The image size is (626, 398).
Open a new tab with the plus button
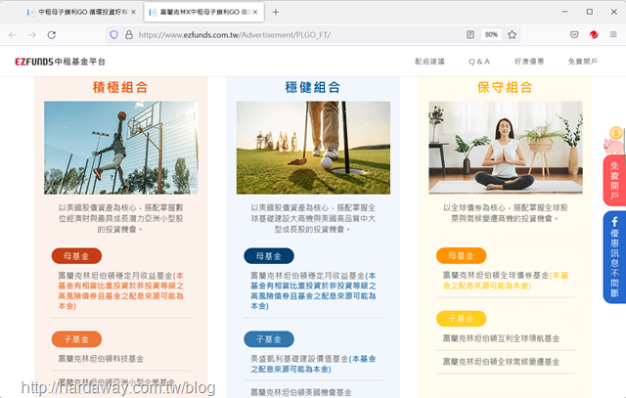pos(276,12)
